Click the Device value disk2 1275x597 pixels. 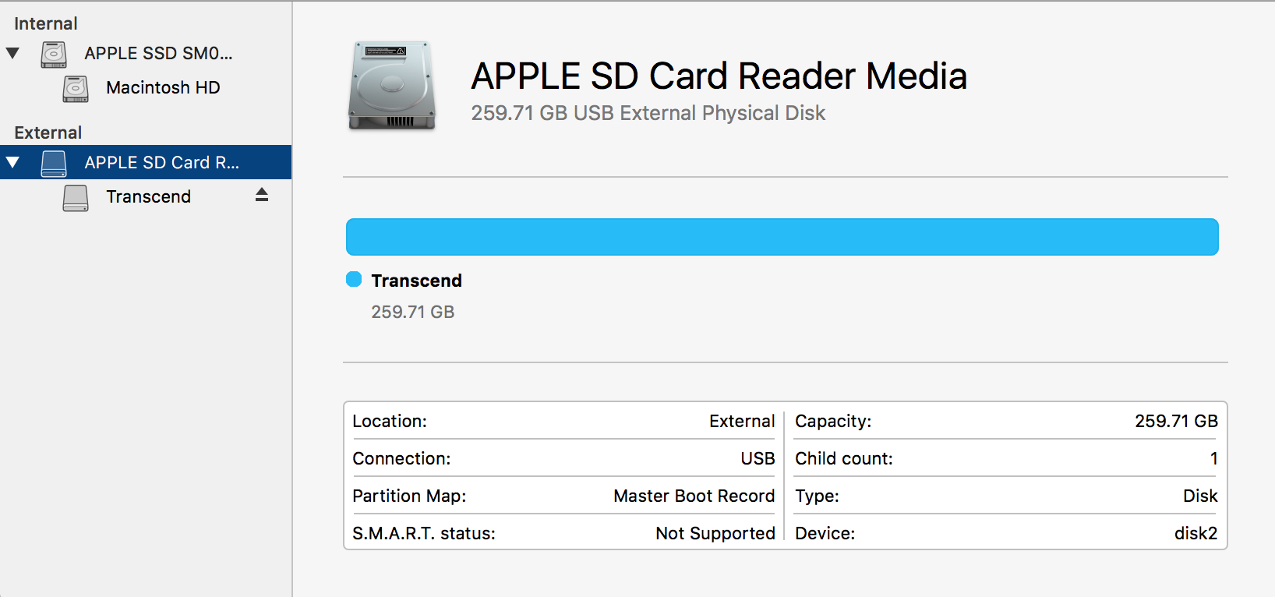point(1196,533)
